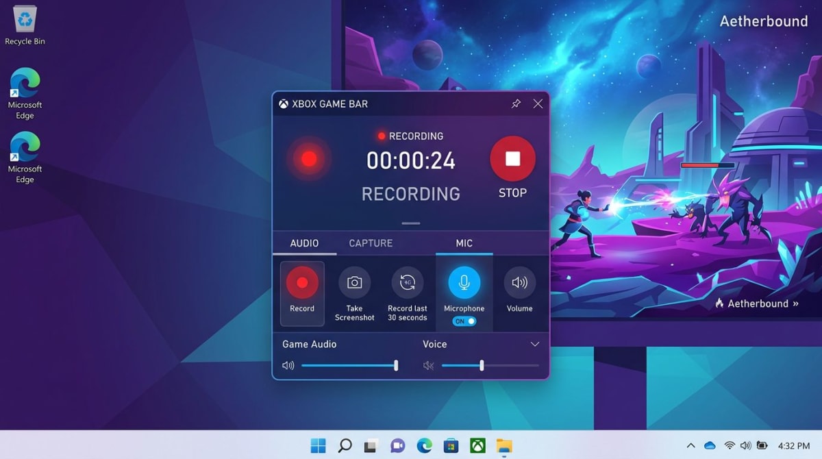Viewport: 822px width, 459px height.
Task: Toggle the Microphone ON switch off
Action: (464, 321)
